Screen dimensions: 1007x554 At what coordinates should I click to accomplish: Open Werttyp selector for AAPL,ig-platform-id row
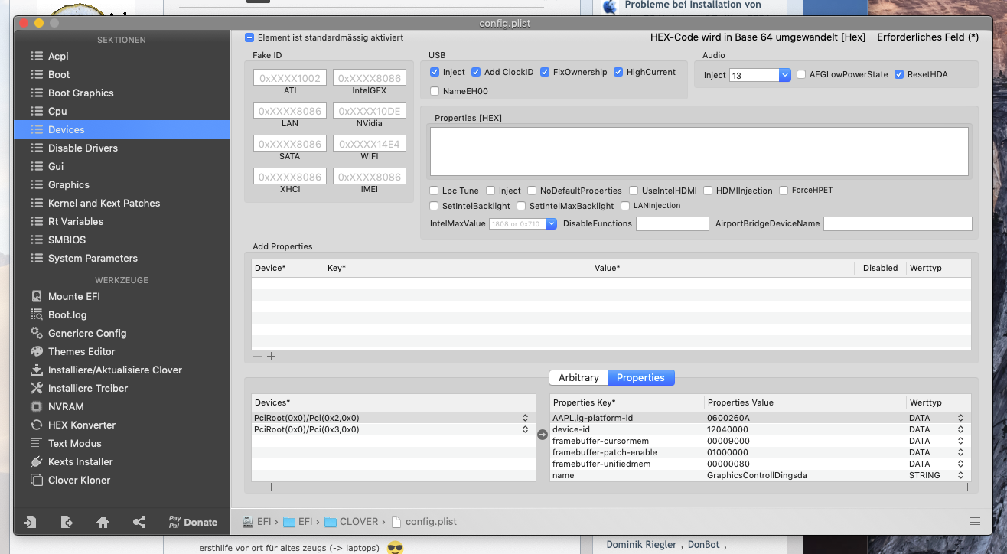click(x=960, y=418)
